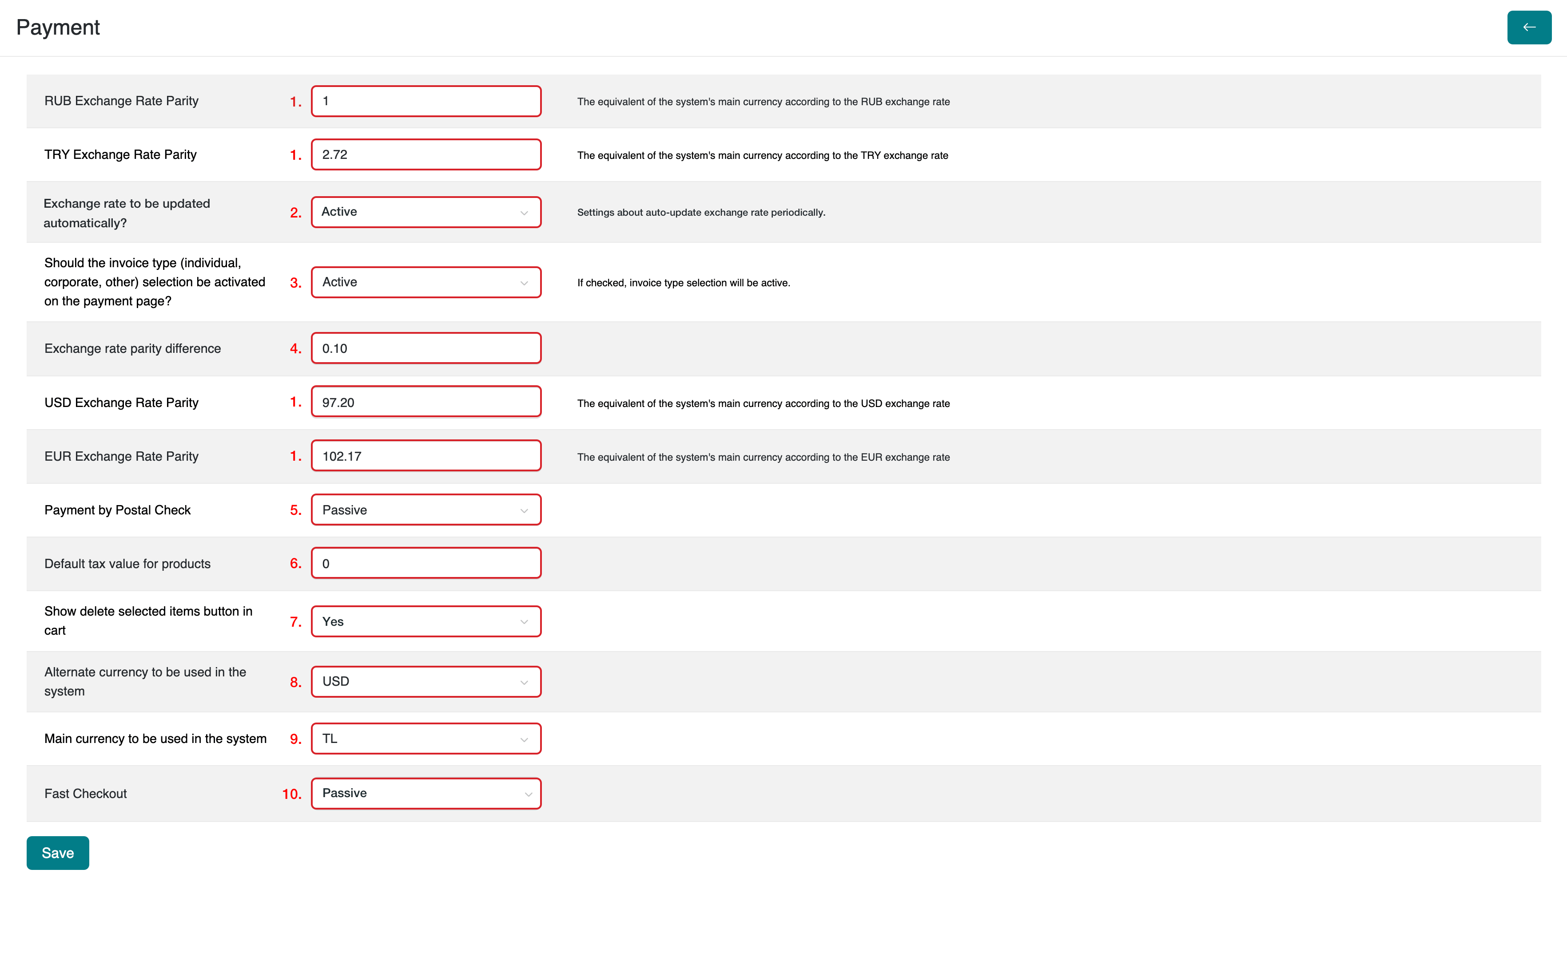Choose the alternate currency dropdown showing USD

click(426, 682)
